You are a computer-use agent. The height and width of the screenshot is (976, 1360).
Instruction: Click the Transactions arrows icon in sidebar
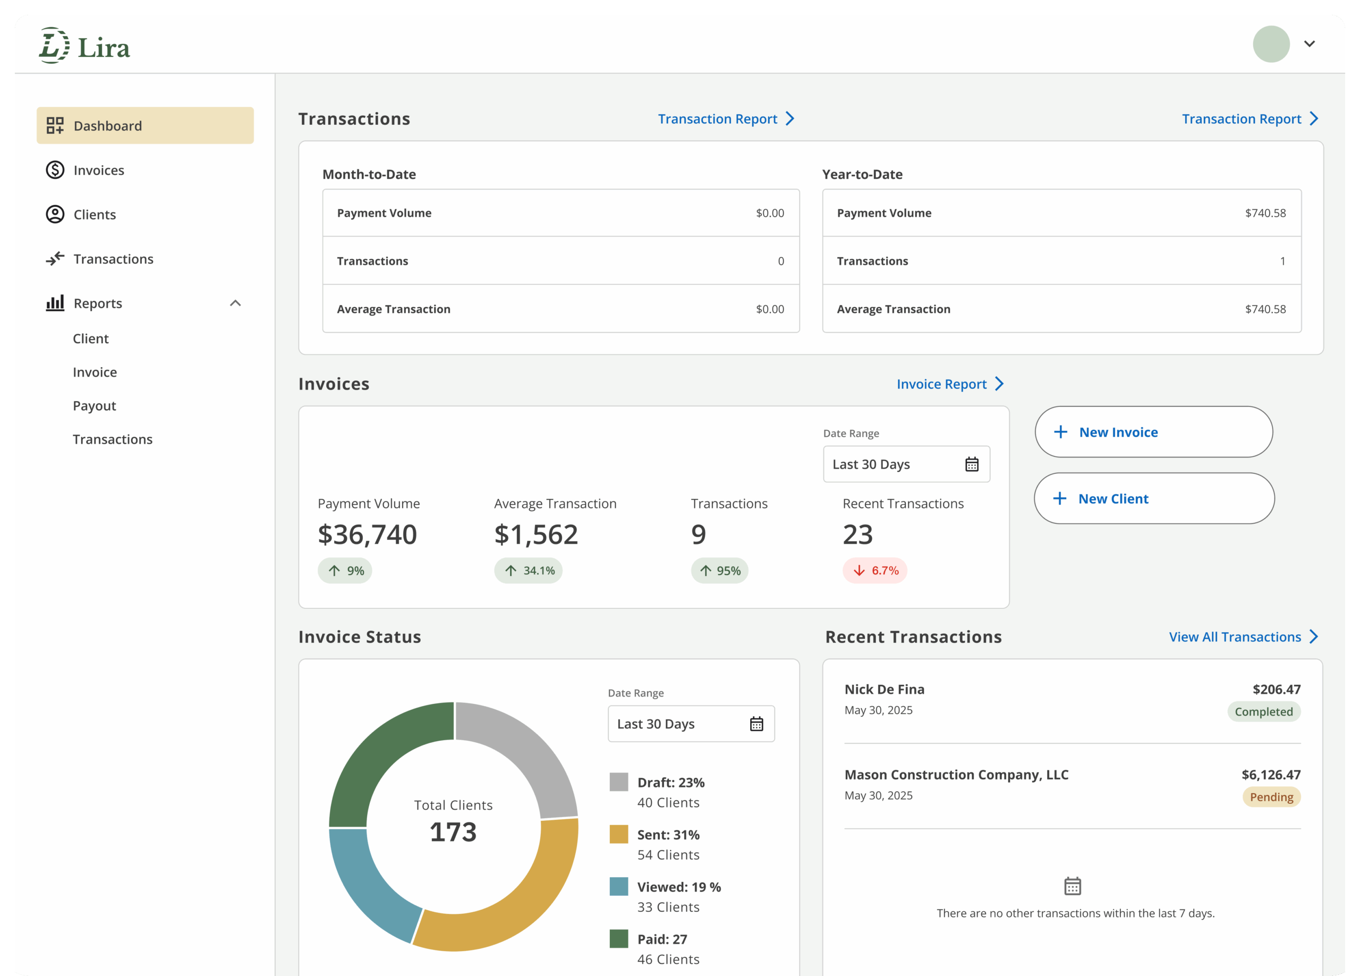point(55,259)
